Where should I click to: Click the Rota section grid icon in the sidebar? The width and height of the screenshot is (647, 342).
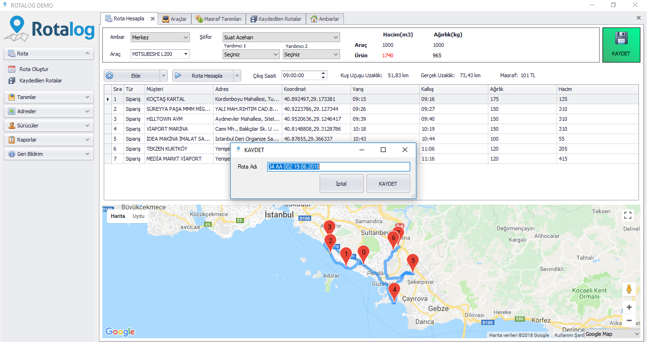pyautogui.click(x=11, y=54)
